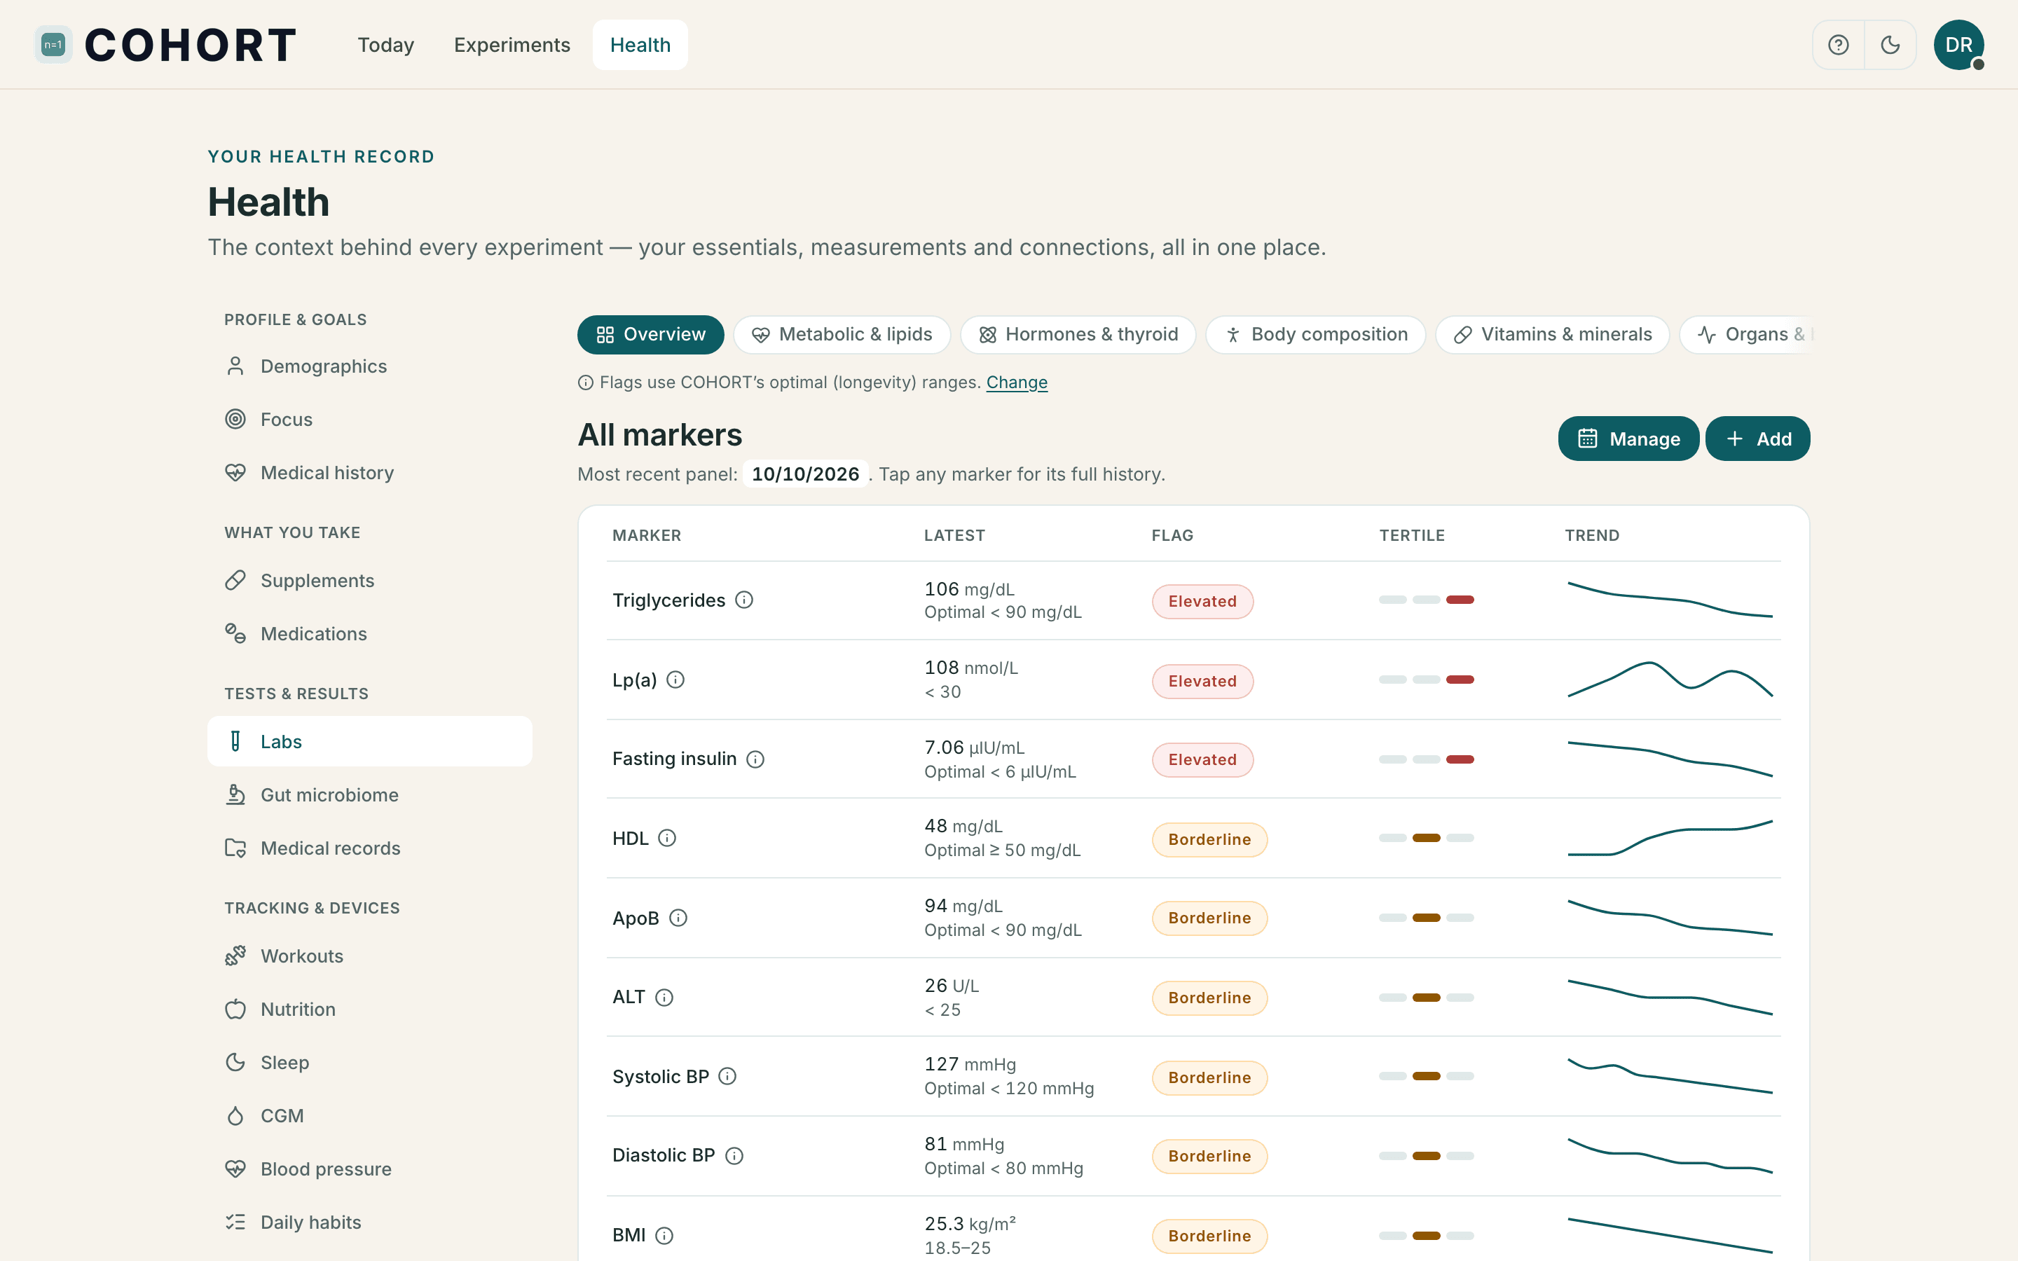2018x1261 pixels.
Task: Show info for HDL marker
Action: tap(666, 838)
